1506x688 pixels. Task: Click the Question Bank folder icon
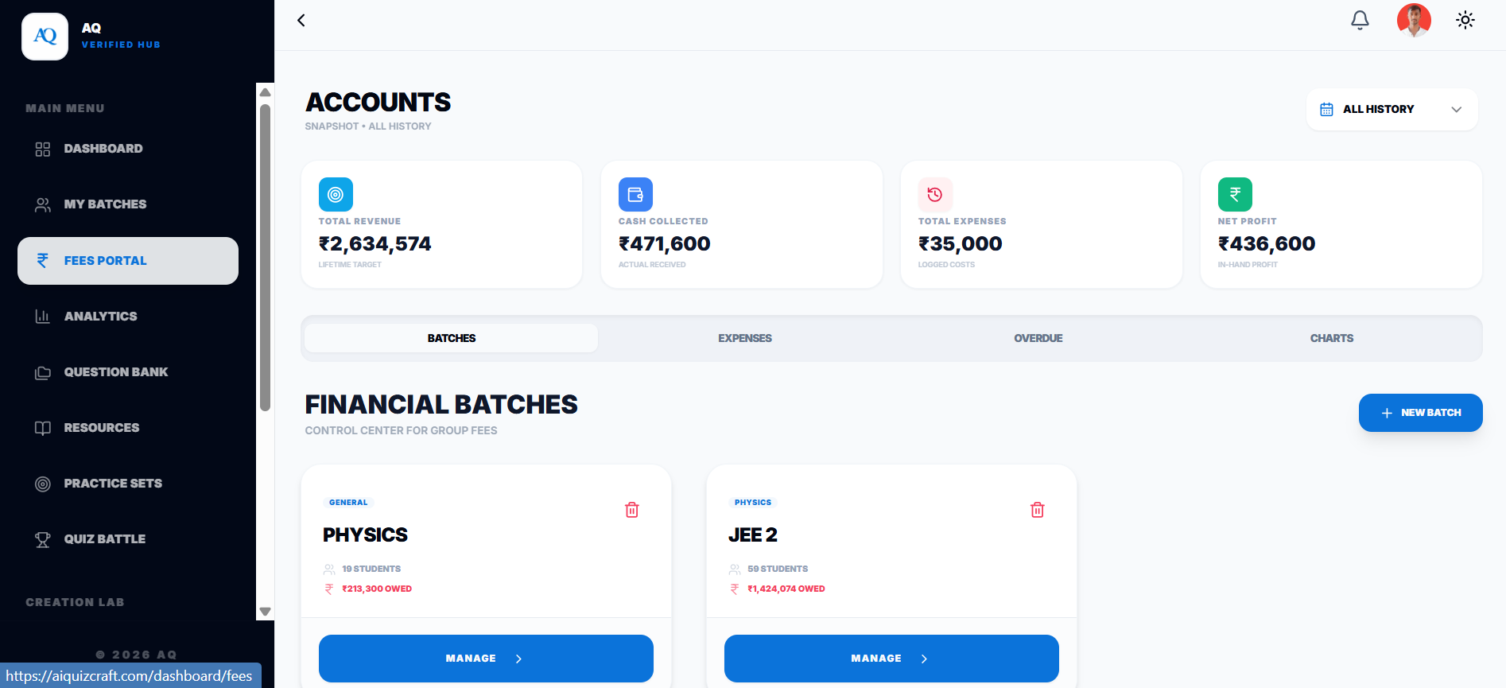coord(43,372)
